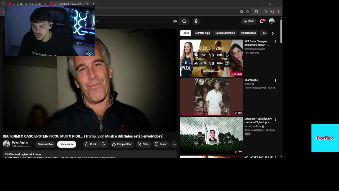
Task: Select the Todos filter chip
Action: coord(186,33)
